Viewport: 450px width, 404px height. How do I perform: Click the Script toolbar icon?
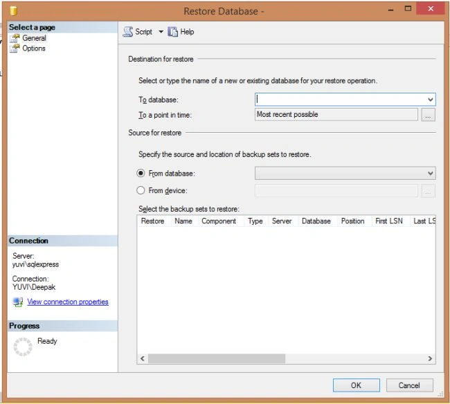point(128,32)
